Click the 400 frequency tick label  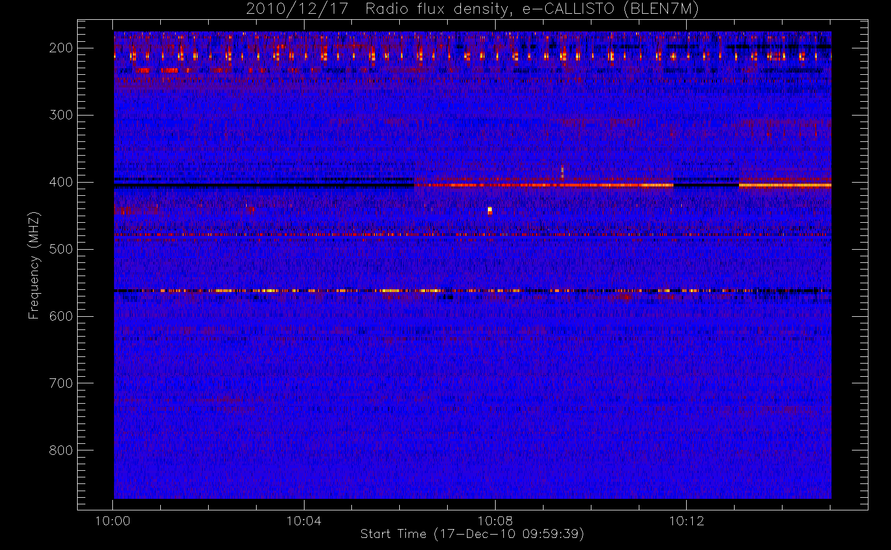pos(61,182)
